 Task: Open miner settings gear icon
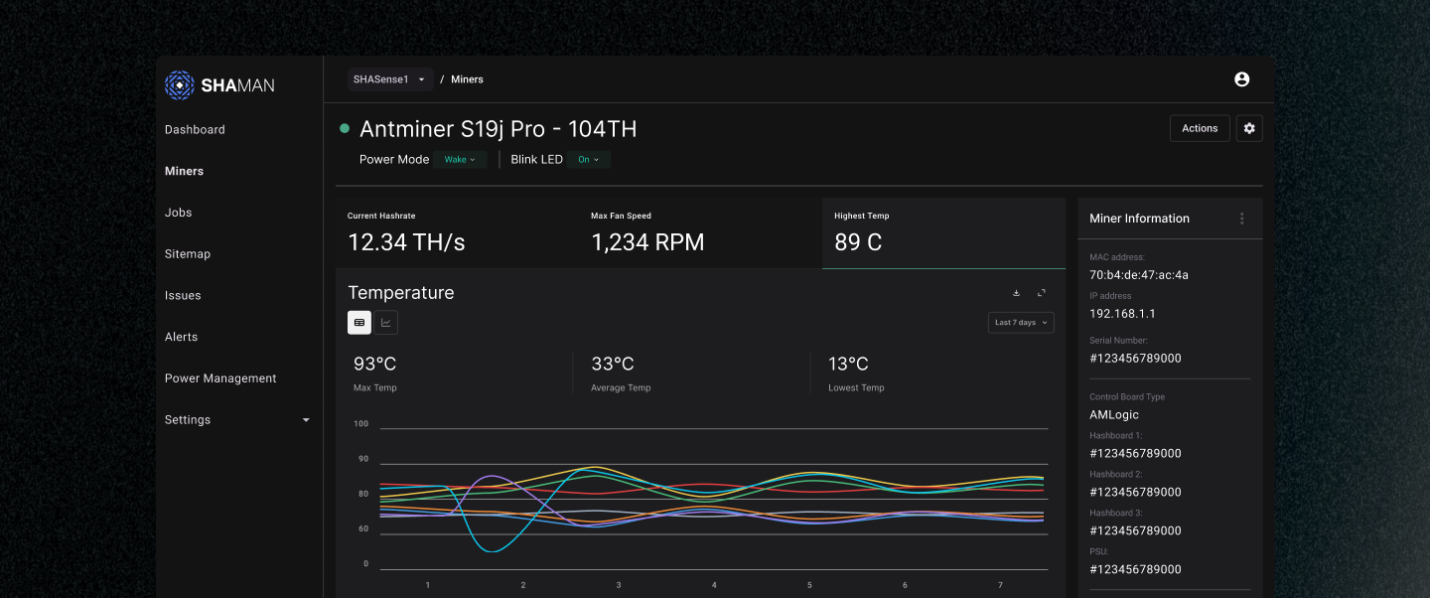1249,128
